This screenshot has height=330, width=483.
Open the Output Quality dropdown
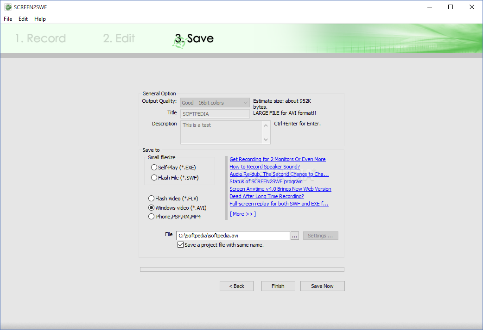215,103
